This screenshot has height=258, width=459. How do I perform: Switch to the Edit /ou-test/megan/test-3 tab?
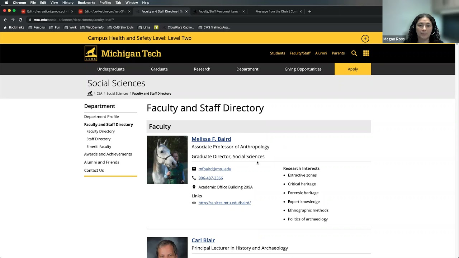(x=104, y=11)
